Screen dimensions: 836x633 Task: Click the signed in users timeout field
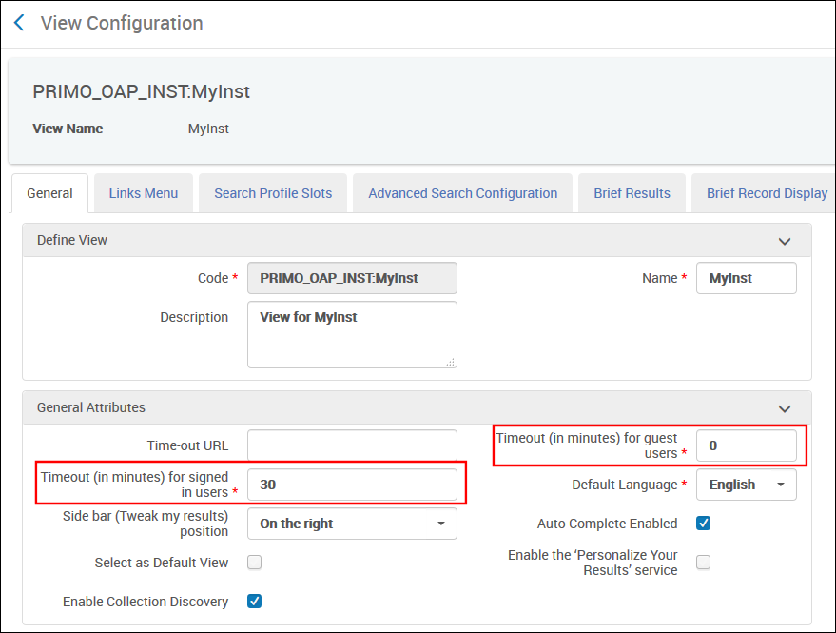click(352, 485)
